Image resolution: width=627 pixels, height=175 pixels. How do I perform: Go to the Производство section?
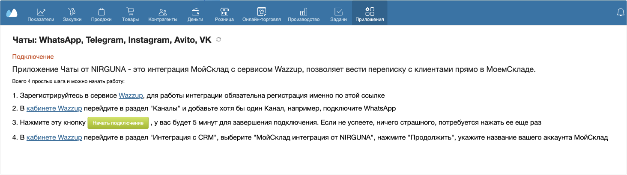[x=304, y=14]
